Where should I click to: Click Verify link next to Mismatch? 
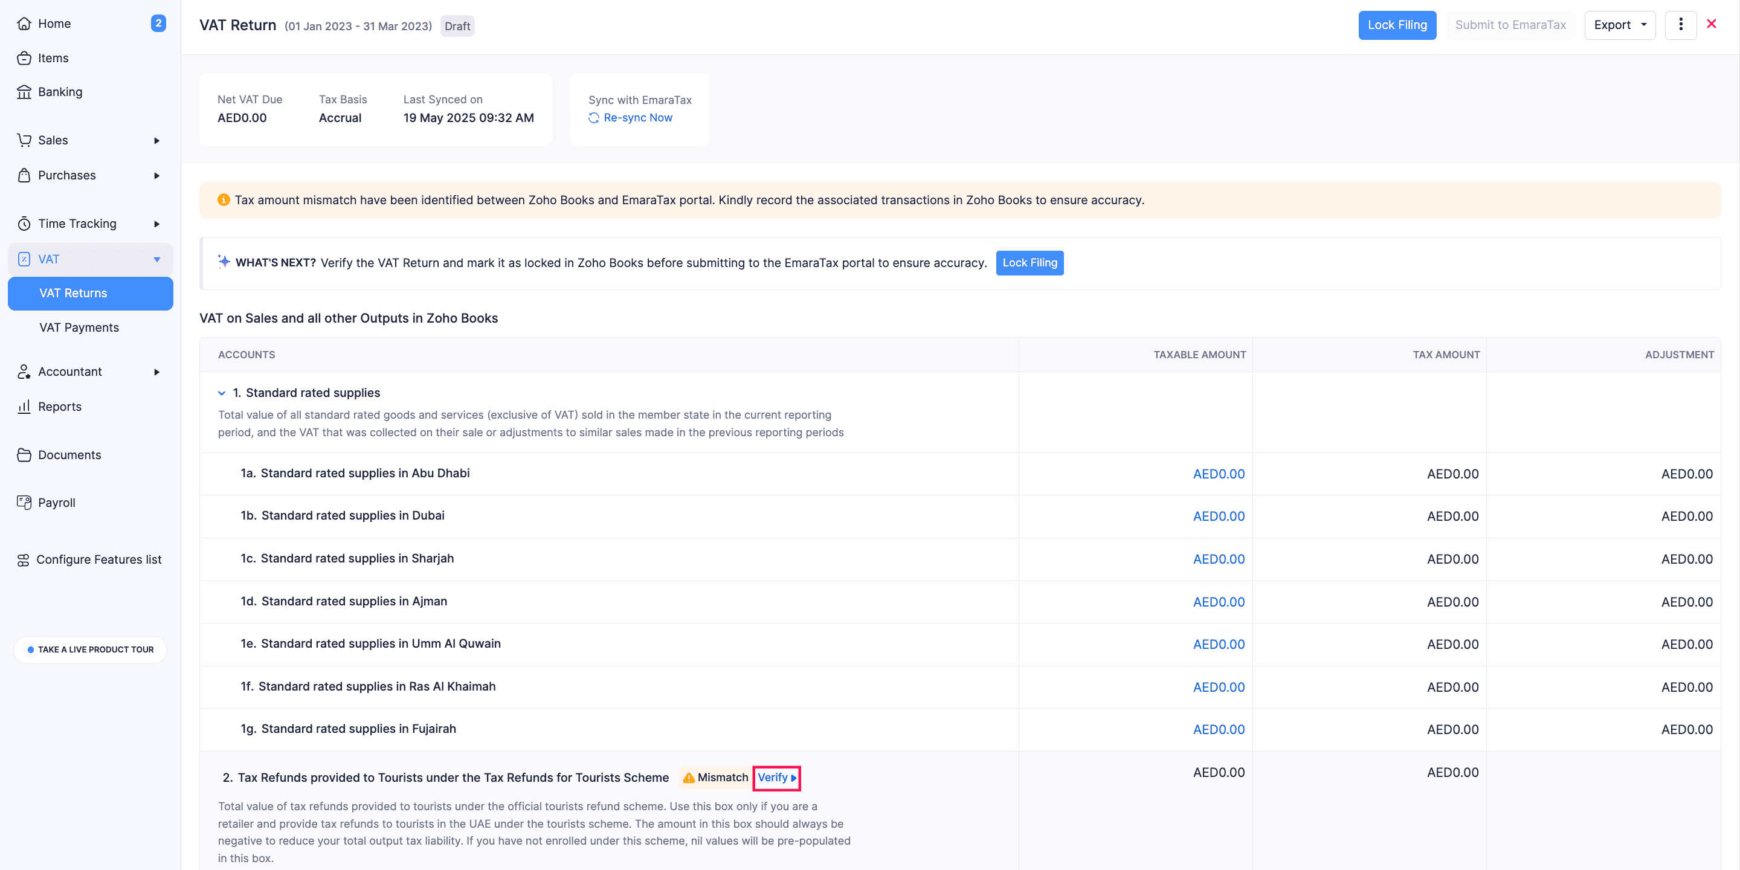775,778
